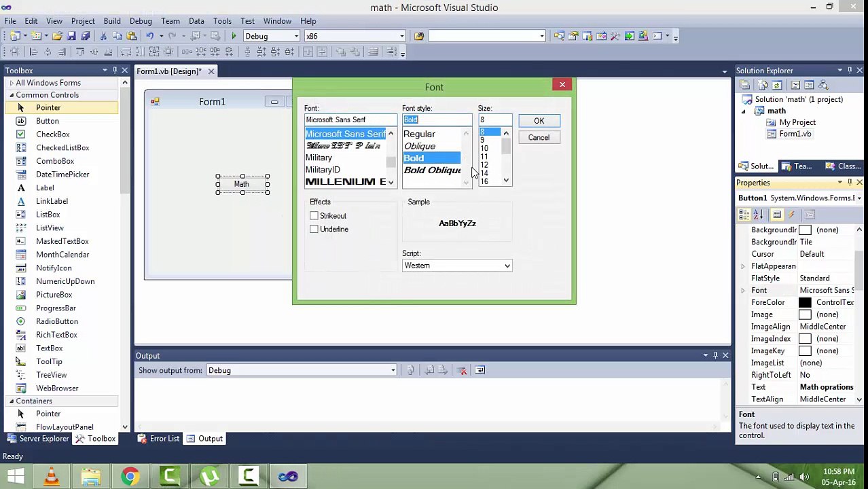Choose the Military font from list
This screenshot has width=868, height=489.
[x=319, y=158]
